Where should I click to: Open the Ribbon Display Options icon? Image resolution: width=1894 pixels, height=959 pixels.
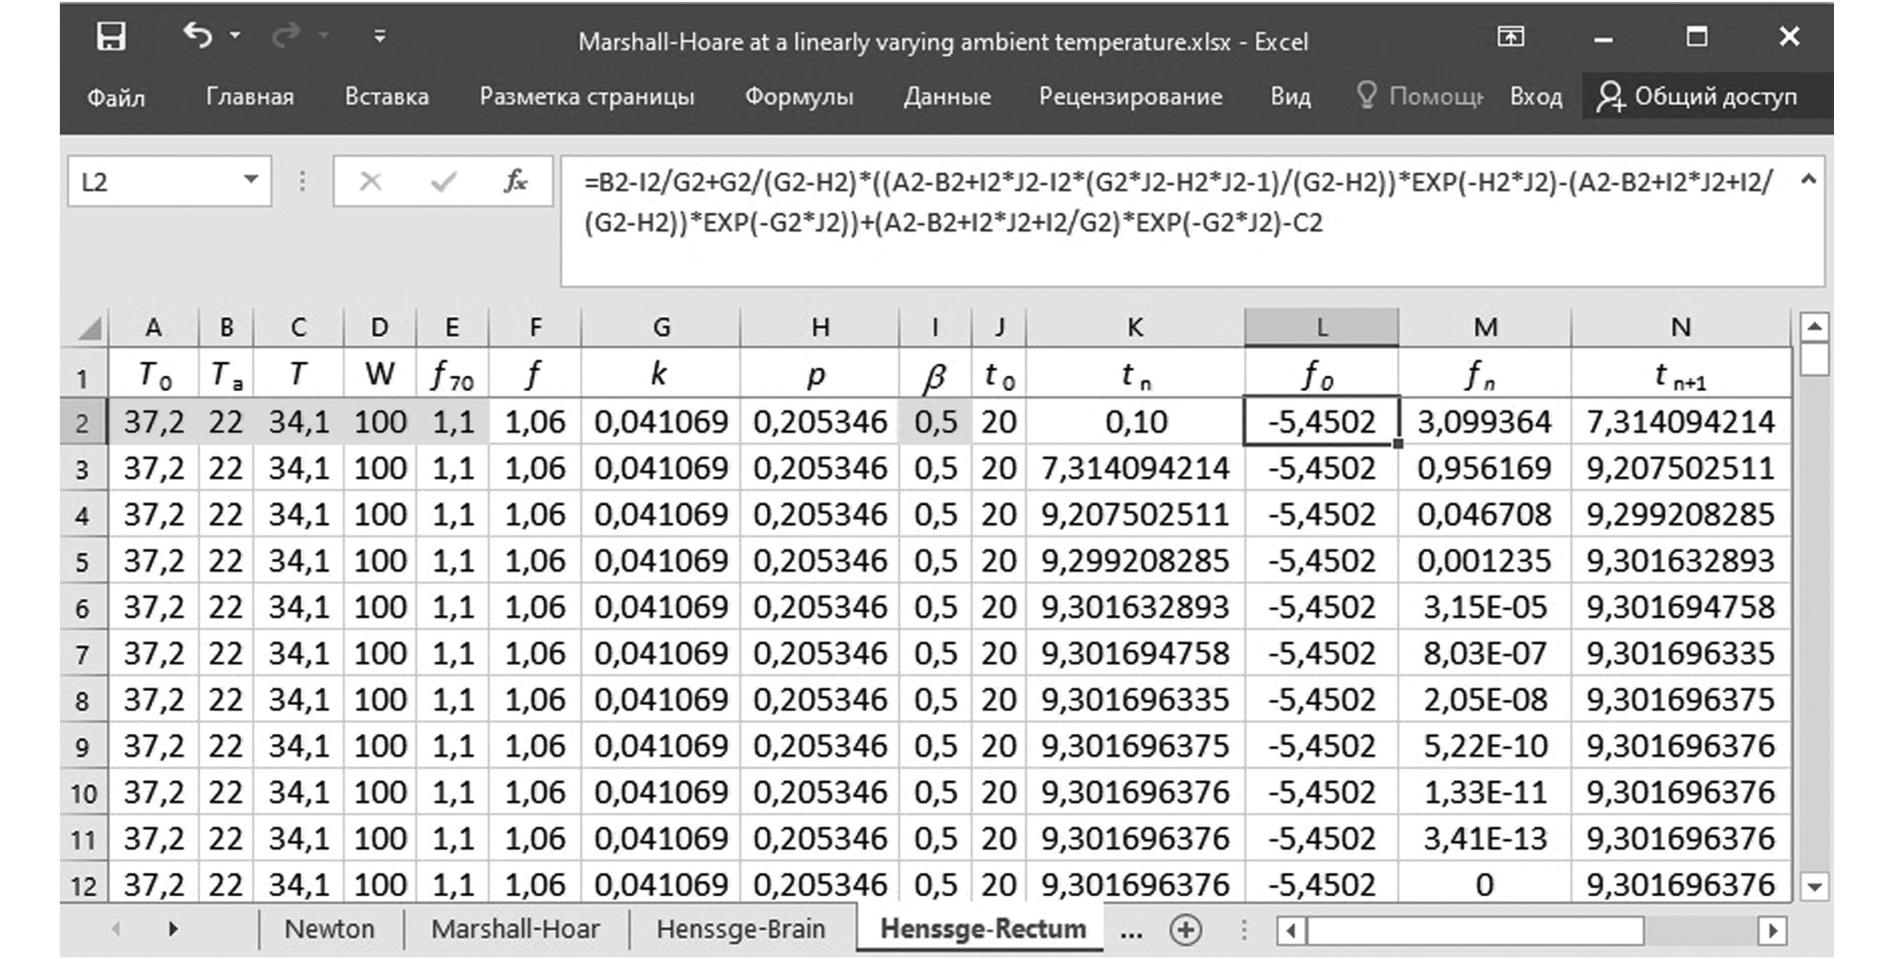coord(1510,37)
